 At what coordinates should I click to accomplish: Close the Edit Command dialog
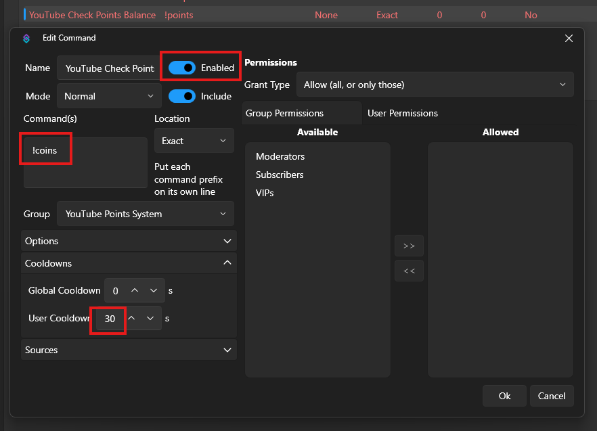tap(569, 39)
